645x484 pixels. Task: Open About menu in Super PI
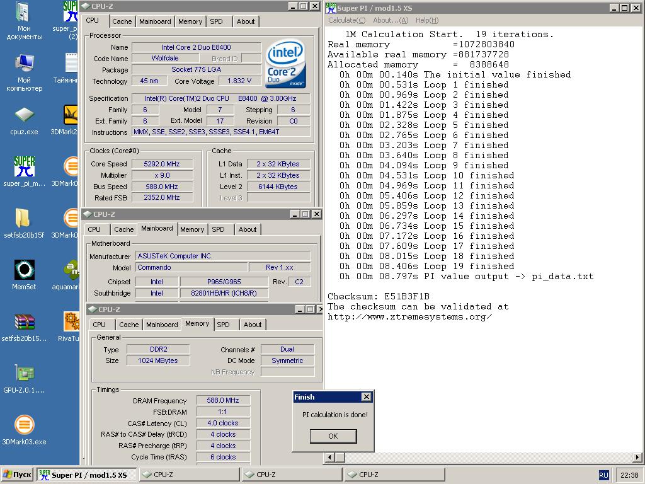[x=391, y=20]
